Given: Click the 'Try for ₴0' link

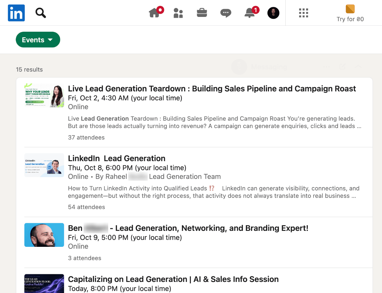Looking at the screenshot, I should click(350, 19).
